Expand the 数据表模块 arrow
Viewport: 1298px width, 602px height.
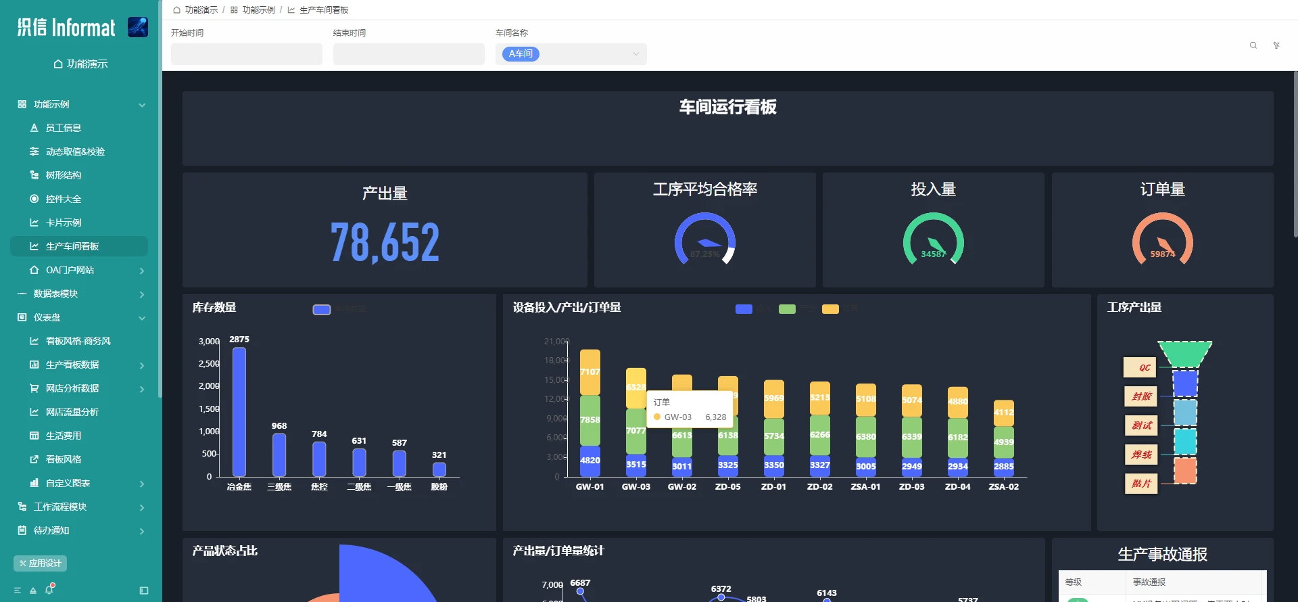click(142, 294)
